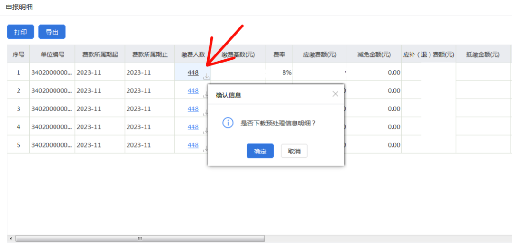Click the horizontal scrollbar thumb
The height and width of the screenshot is (250, 512).
(x=140, y=239)
